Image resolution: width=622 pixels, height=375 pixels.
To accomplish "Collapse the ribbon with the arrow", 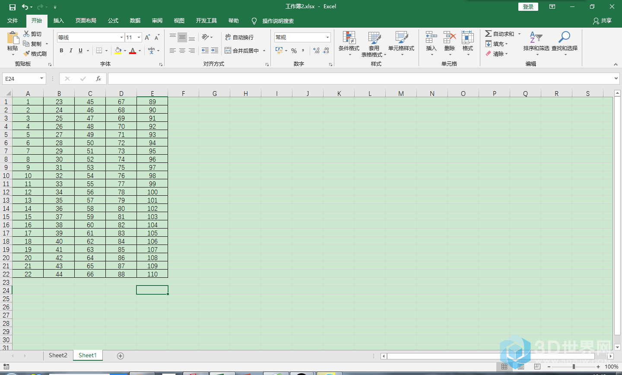I will point(616,64).
